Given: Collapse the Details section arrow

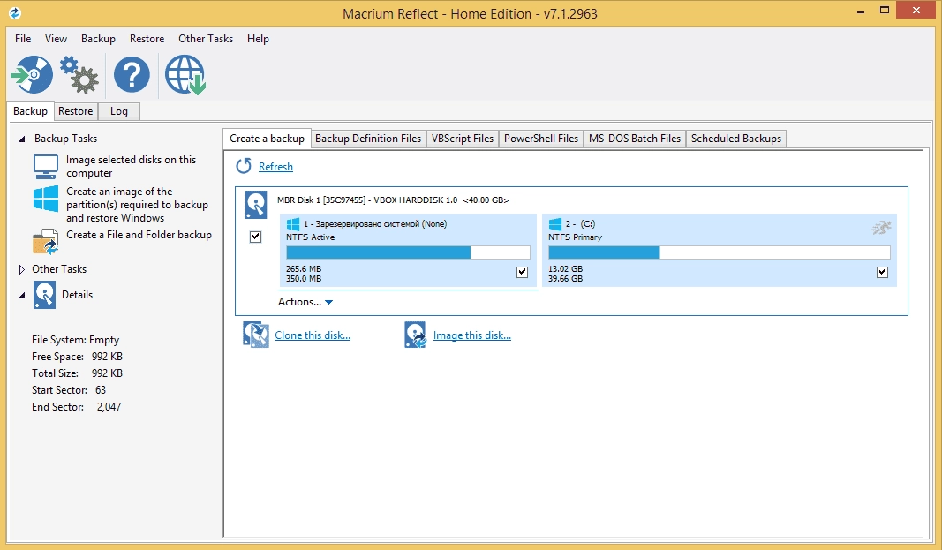Looking at the screenshot, I should (21, 296).
